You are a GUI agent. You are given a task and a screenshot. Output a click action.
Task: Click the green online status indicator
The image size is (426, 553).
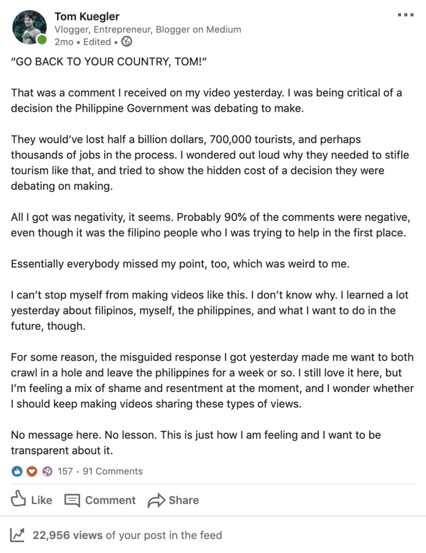click(x=42, y=40)
